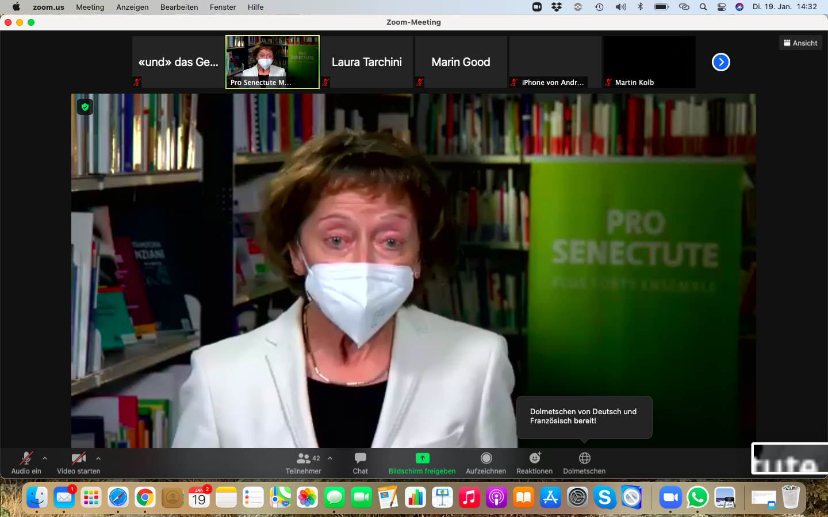Select Laura Tarchini participant tile
The width and height of the screenshot is (828, 517).
tap(367, 62)
